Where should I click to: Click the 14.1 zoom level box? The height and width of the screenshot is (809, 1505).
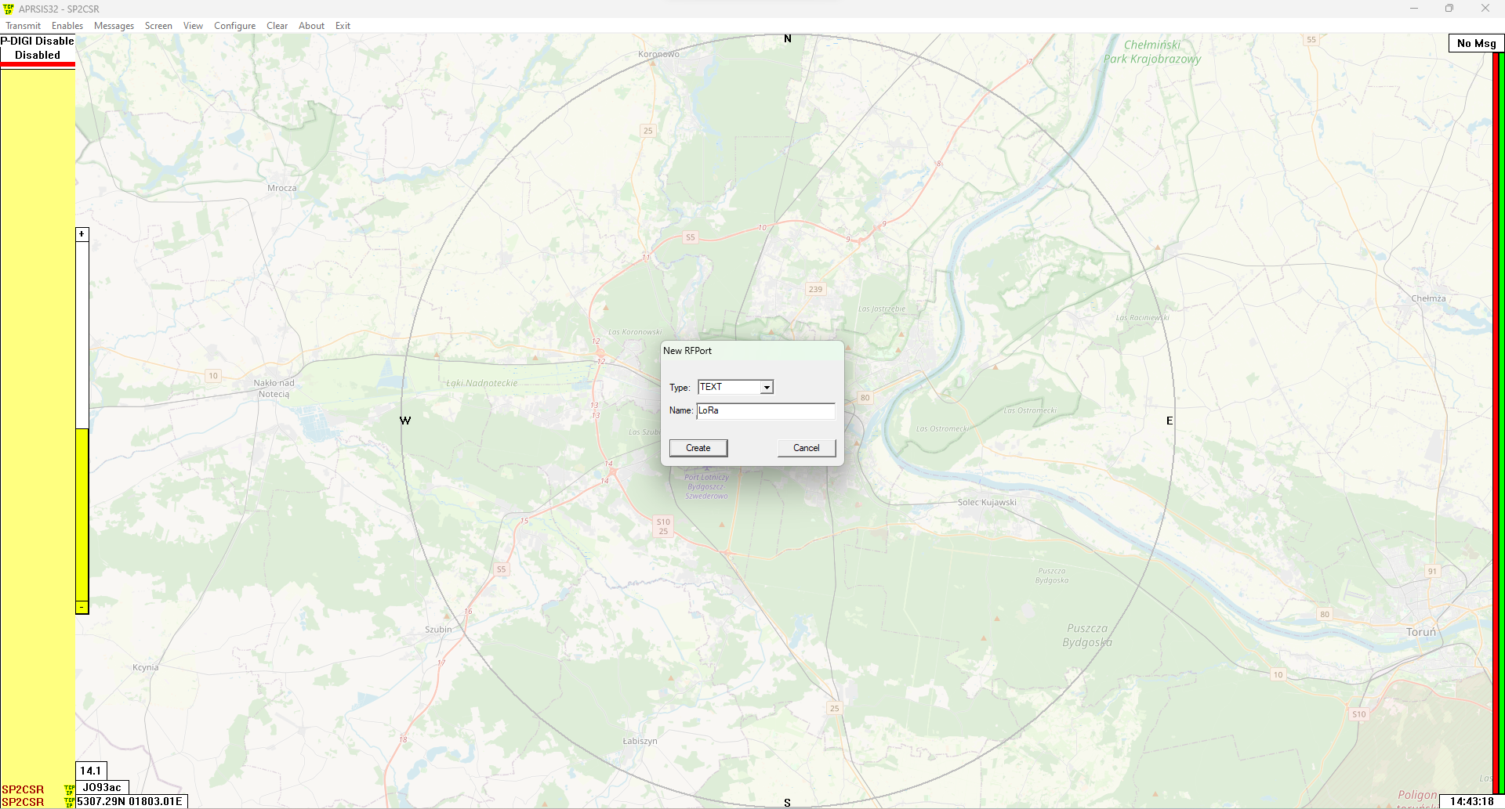coord(91,771)
